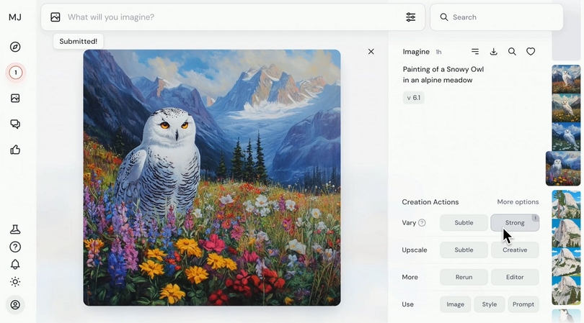
Task: Select second Half Dome mountain thumbnail
Action: 566,233
